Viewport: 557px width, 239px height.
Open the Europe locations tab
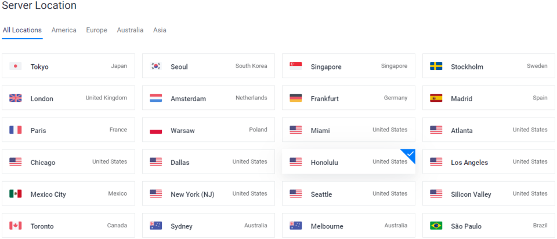point(97,30)
